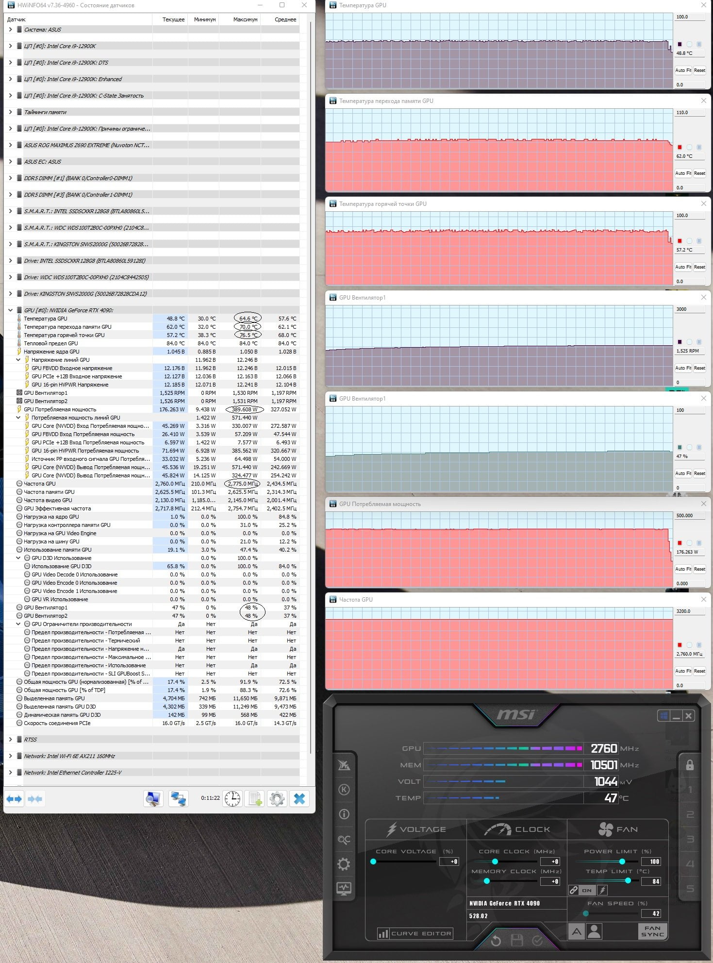Expand ASUS ROG MAXIMUS Z690 EXTREME group

coord(10,145)
